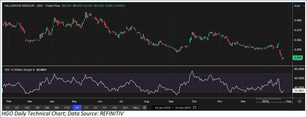
Task: Select the 6M time range
Action: (57, 107)
